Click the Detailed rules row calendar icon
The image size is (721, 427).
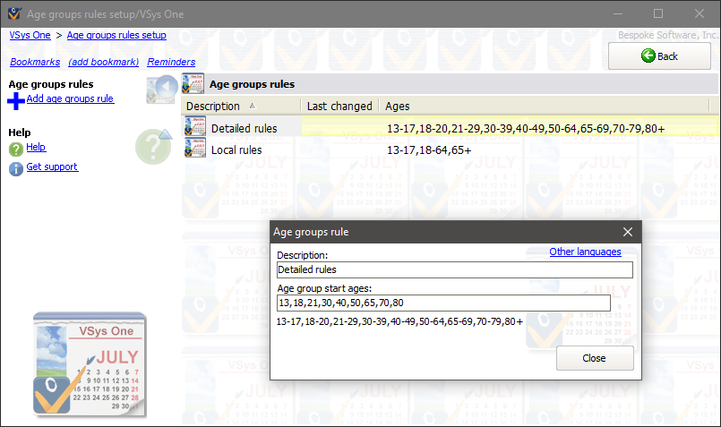click(x=194, y=128)
